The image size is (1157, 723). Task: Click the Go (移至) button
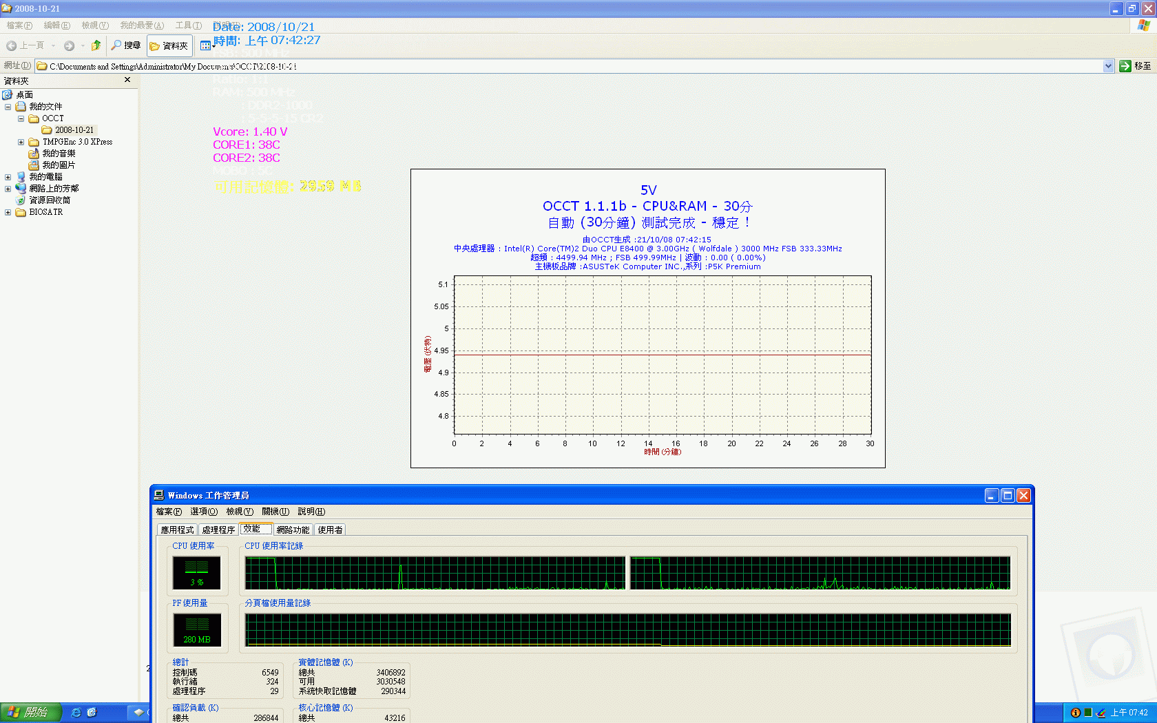coord(1135,66)
